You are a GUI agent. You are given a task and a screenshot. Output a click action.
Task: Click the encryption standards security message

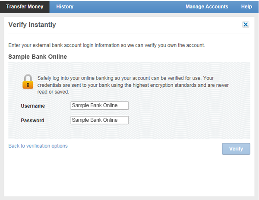pyautogui.click(x=133, y=85)
